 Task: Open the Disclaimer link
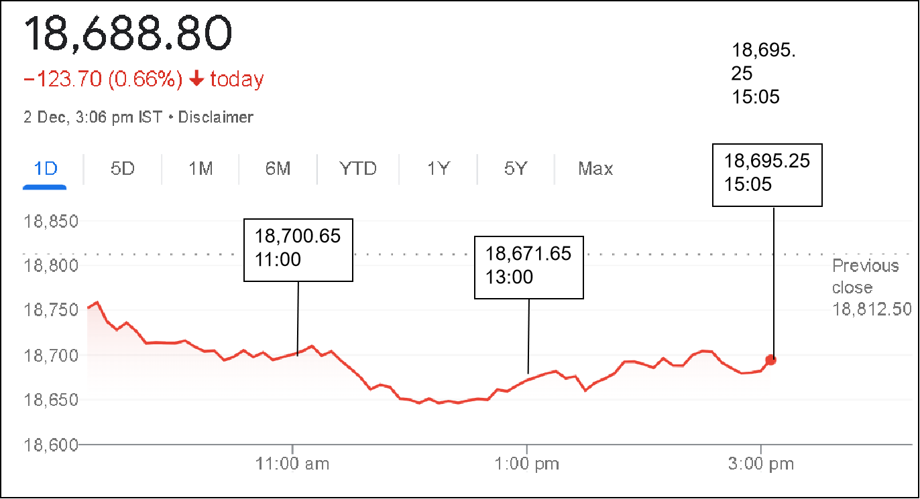pyautogui.click(x=215, y=117)
